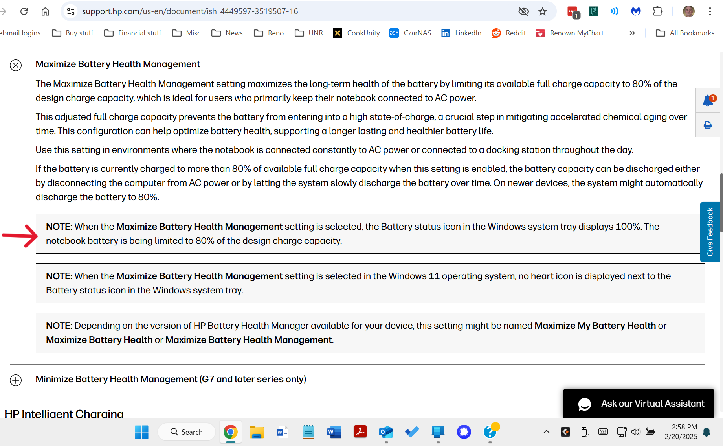Open the notification bell showing 1 alert
723x446 pixels.
[708, 100]
